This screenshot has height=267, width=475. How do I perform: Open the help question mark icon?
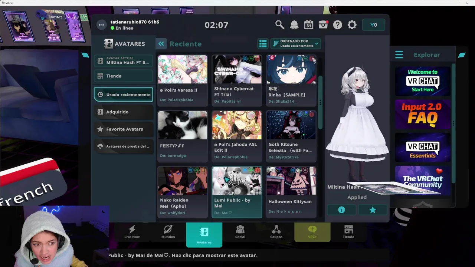(337, 25)
